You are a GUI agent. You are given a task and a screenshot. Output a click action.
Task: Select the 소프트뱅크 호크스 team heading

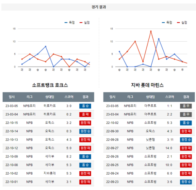coord(50,85)
